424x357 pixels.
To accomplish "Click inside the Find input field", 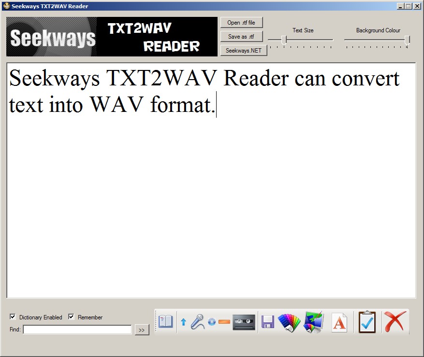I will click(77, 330).
